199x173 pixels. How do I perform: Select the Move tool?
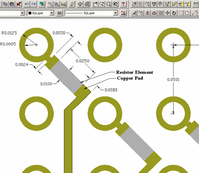(x=167, y=13)
